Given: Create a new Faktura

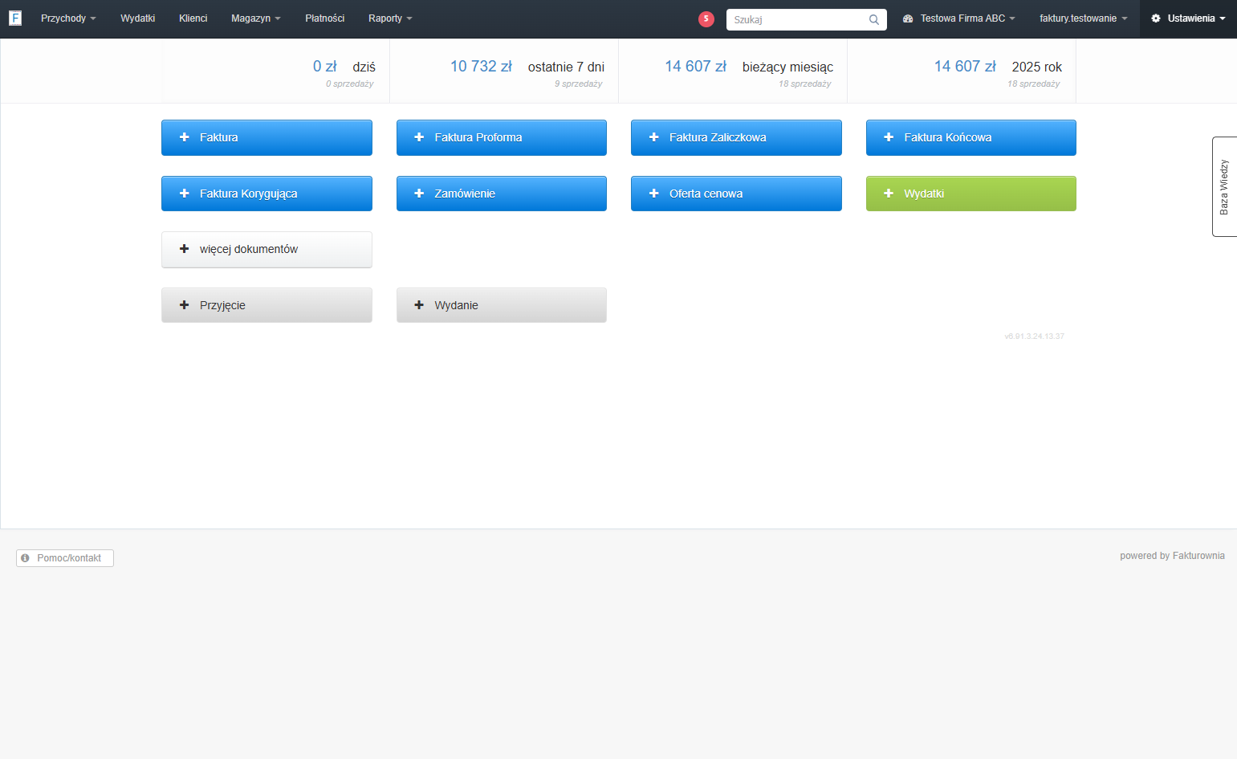Looking at the screenshot, I should 267,137.
